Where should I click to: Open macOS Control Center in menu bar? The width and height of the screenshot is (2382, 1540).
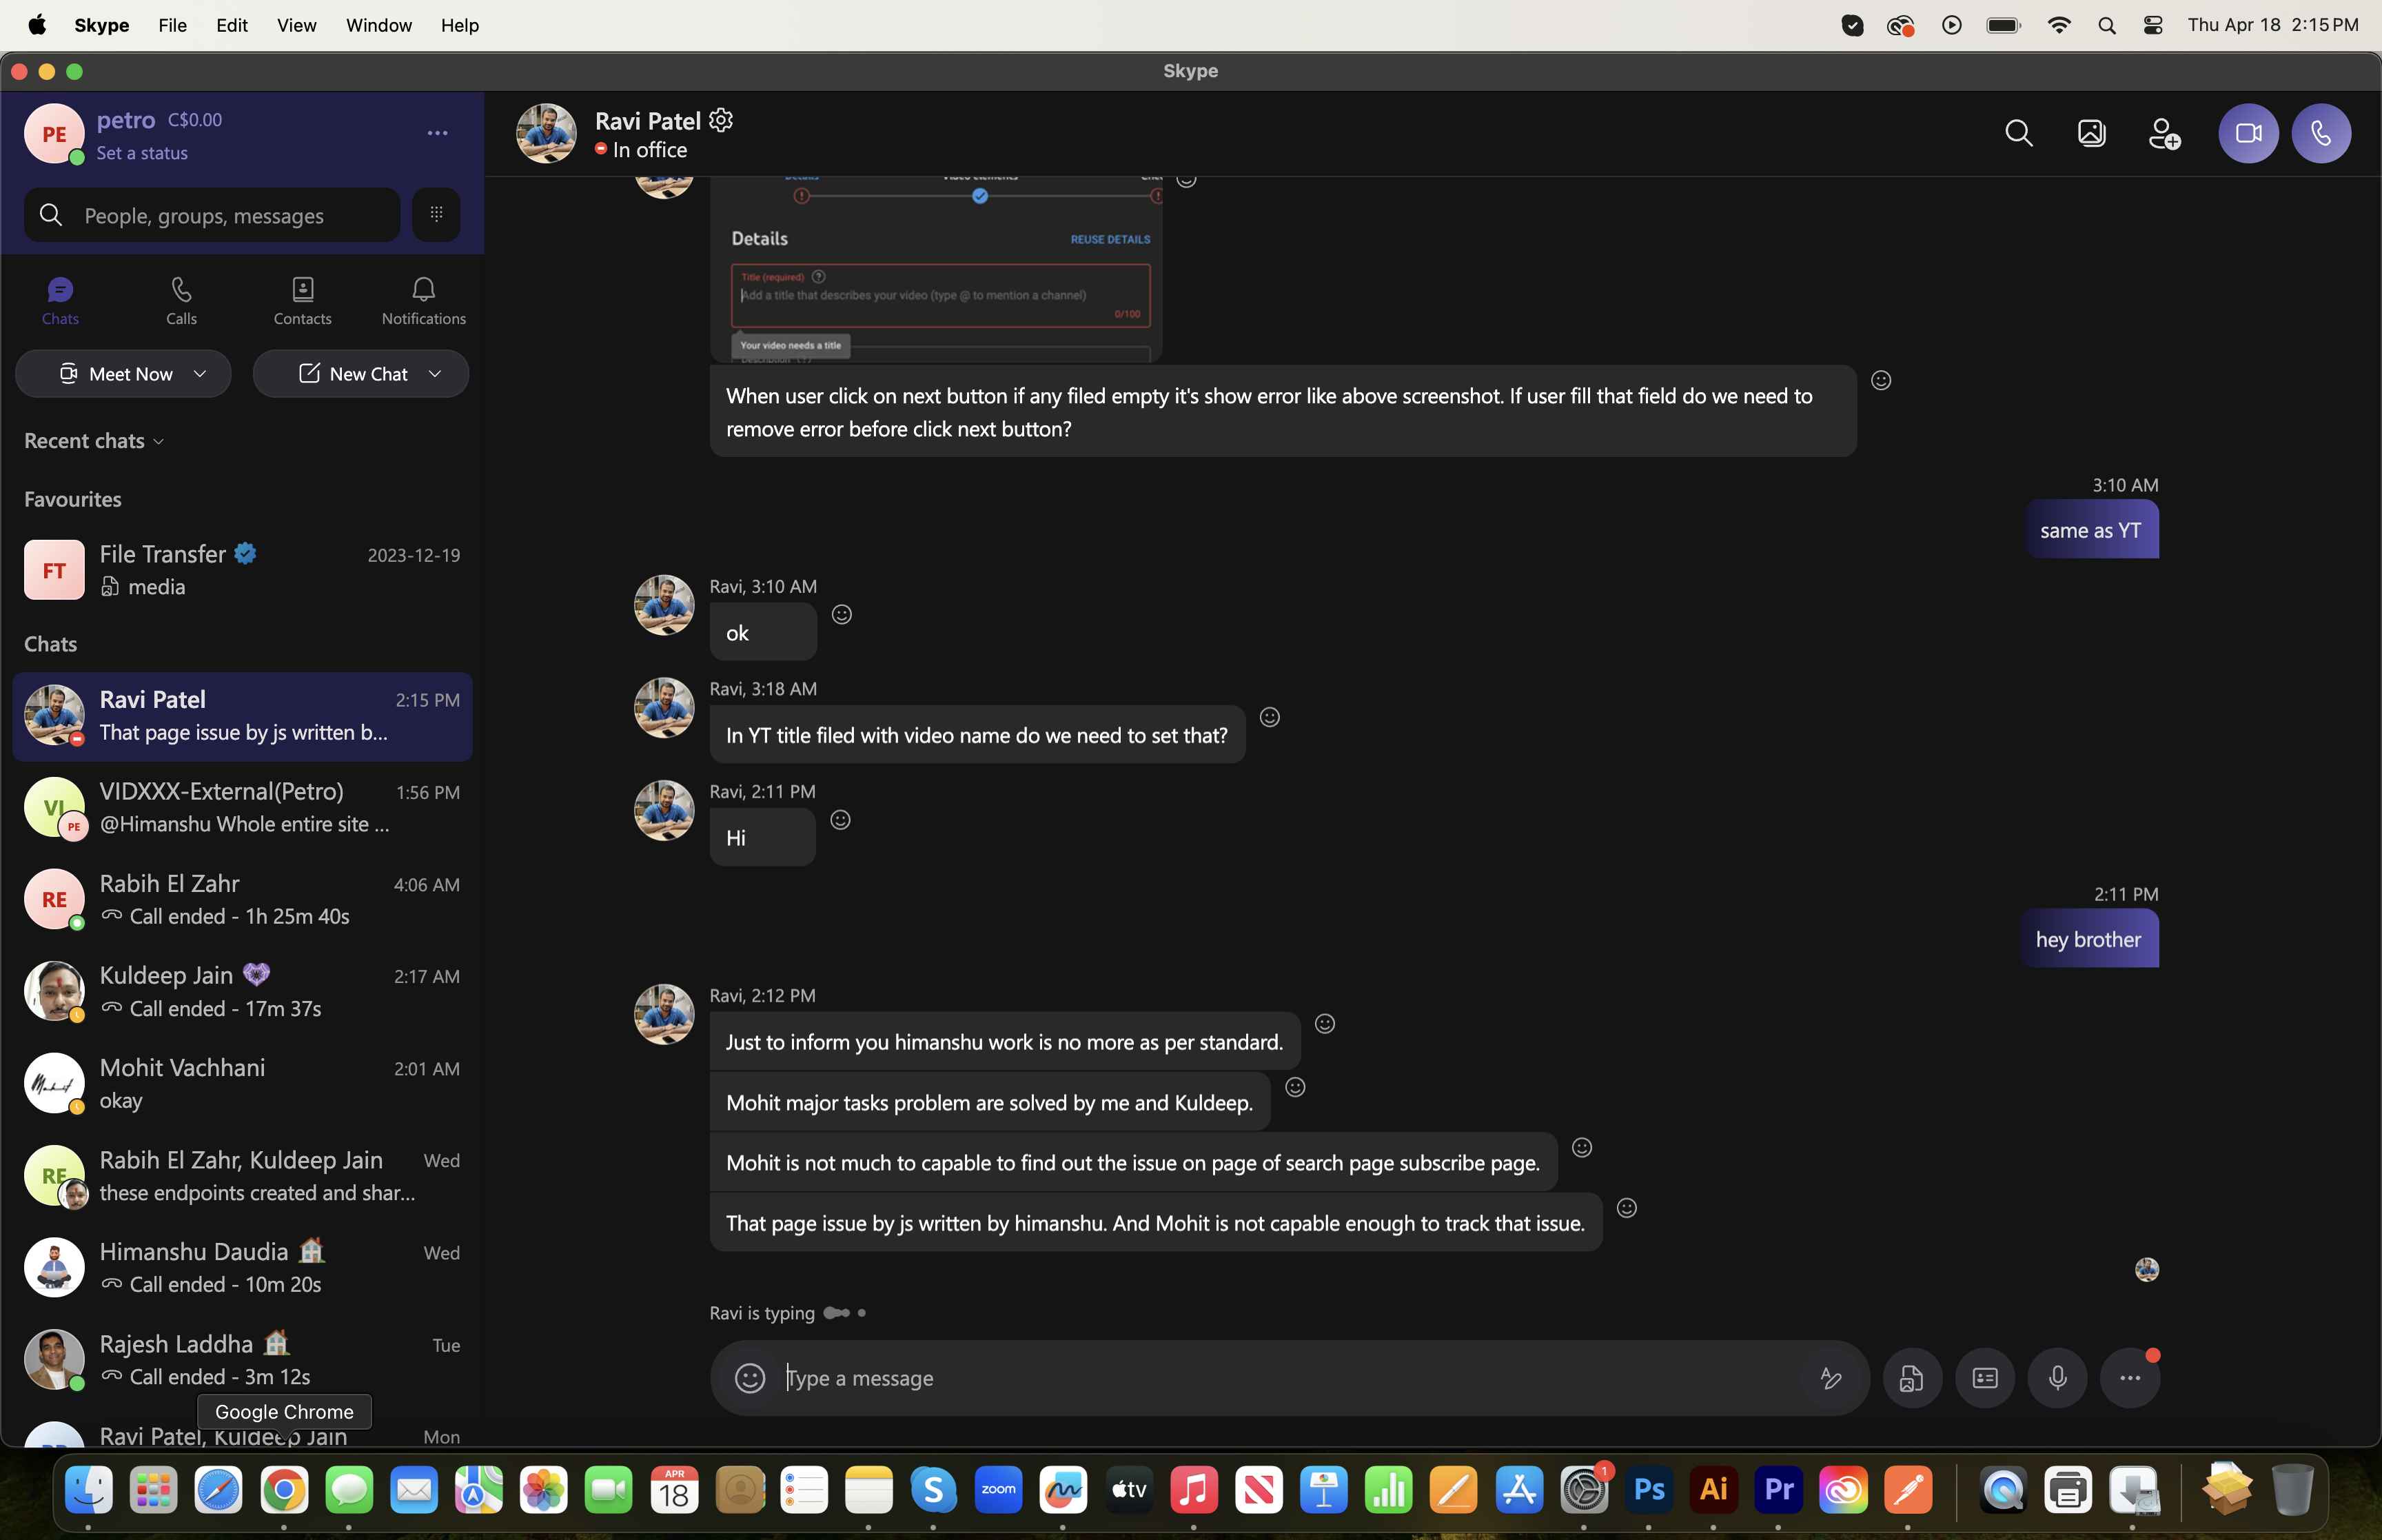point(2153,25)
